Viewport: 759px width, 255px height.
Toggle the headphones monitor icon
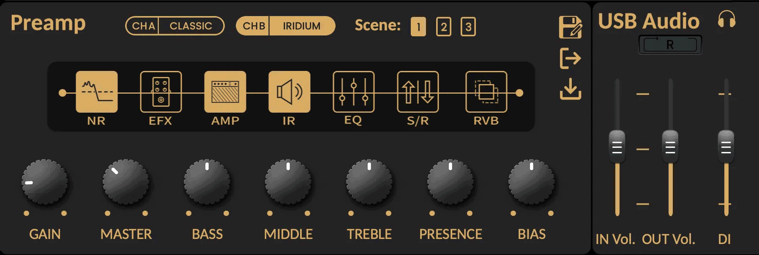726,20
